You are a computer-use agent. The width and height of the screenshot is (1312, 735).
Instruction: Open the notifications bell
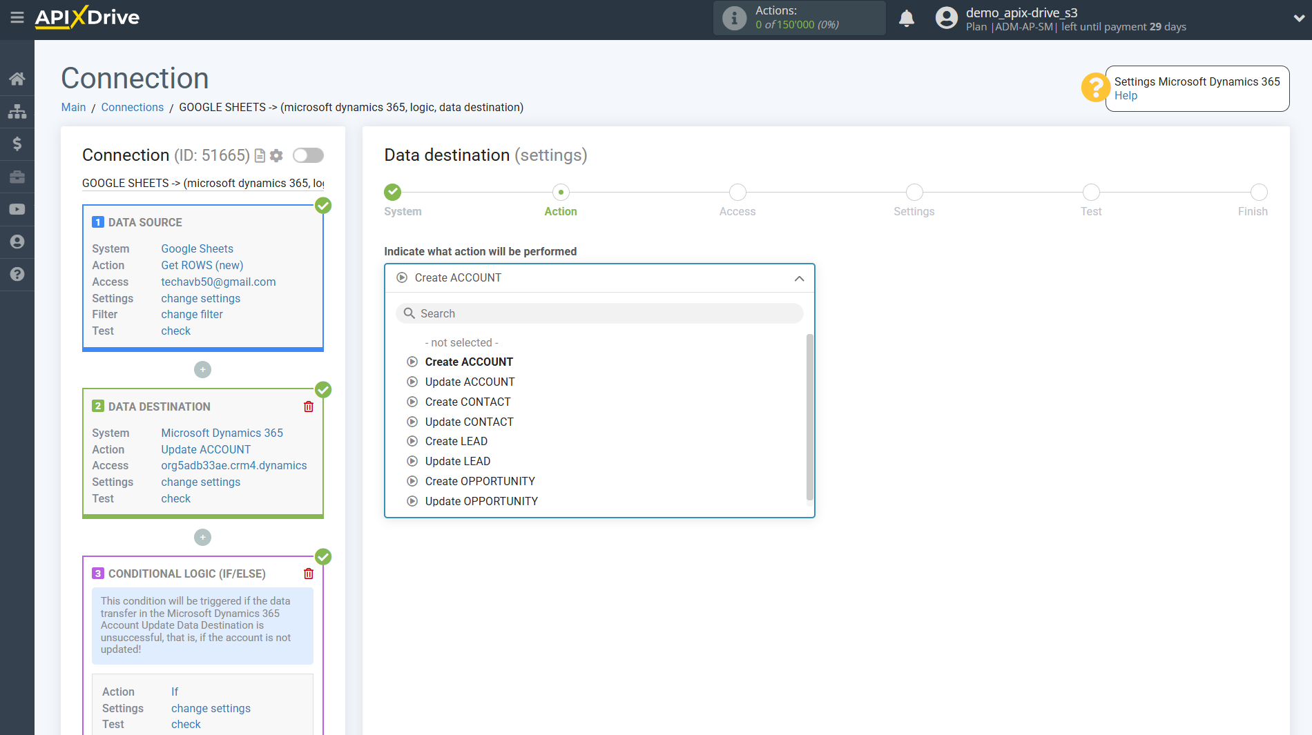(x=907, y=18)
